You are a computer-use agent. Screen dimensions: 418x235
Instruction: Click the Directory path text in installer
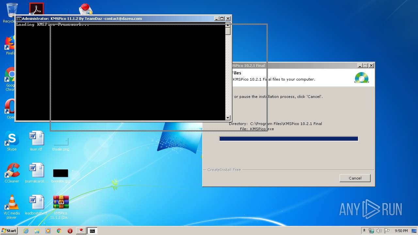[286, 124]
